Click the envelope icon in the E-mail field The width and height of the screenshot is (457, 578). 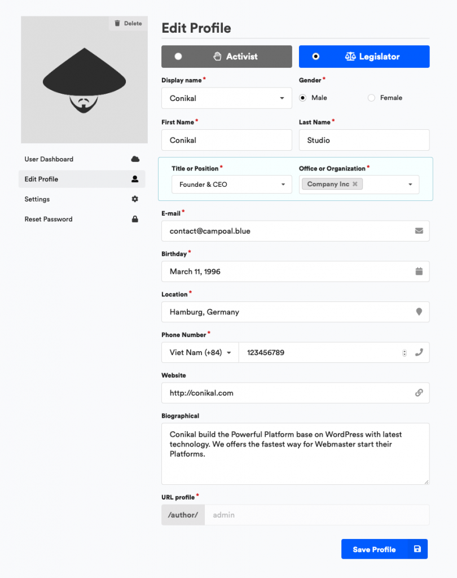click(x=419, y=230)
